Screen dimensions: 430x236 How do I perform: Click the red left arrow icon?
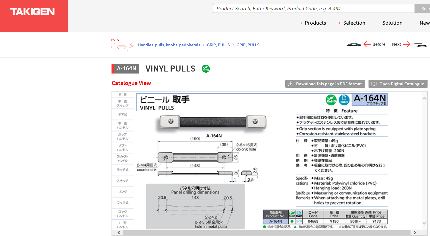click(x=367, y=44)
